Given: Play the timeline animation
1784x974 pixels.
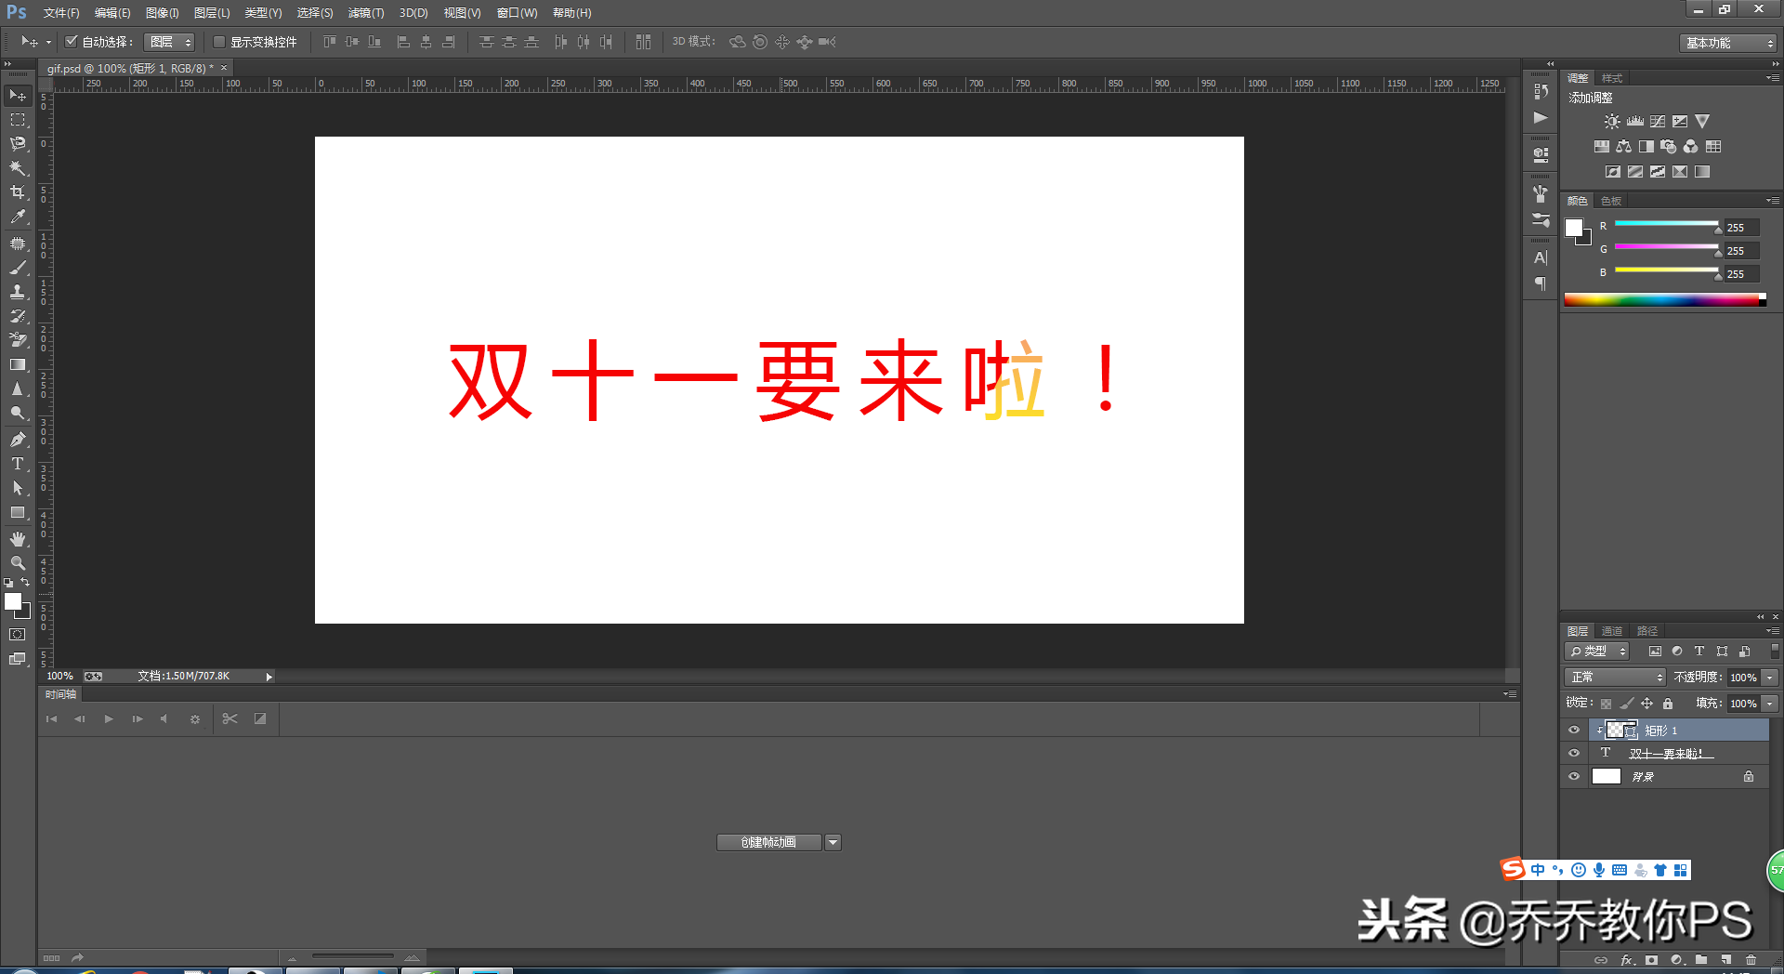Looking at the screenshot, I should pyautogui.click(x=109, y=719).
